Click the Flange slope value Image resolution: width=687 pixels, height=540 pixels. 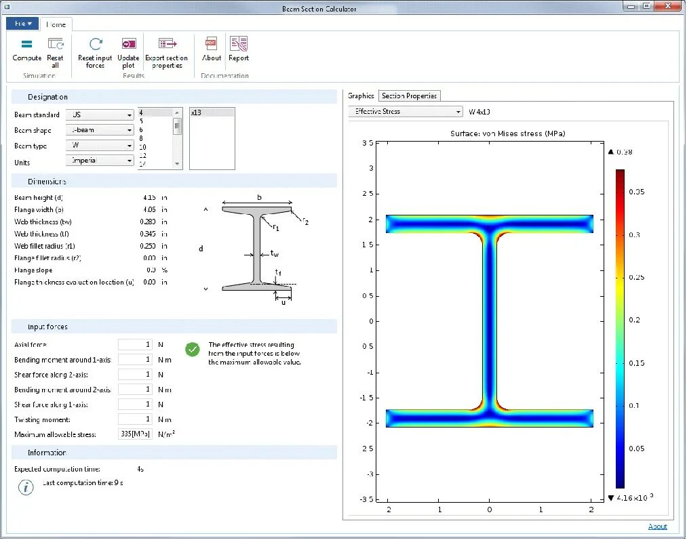pyautogui.click(x=151, y=270)
